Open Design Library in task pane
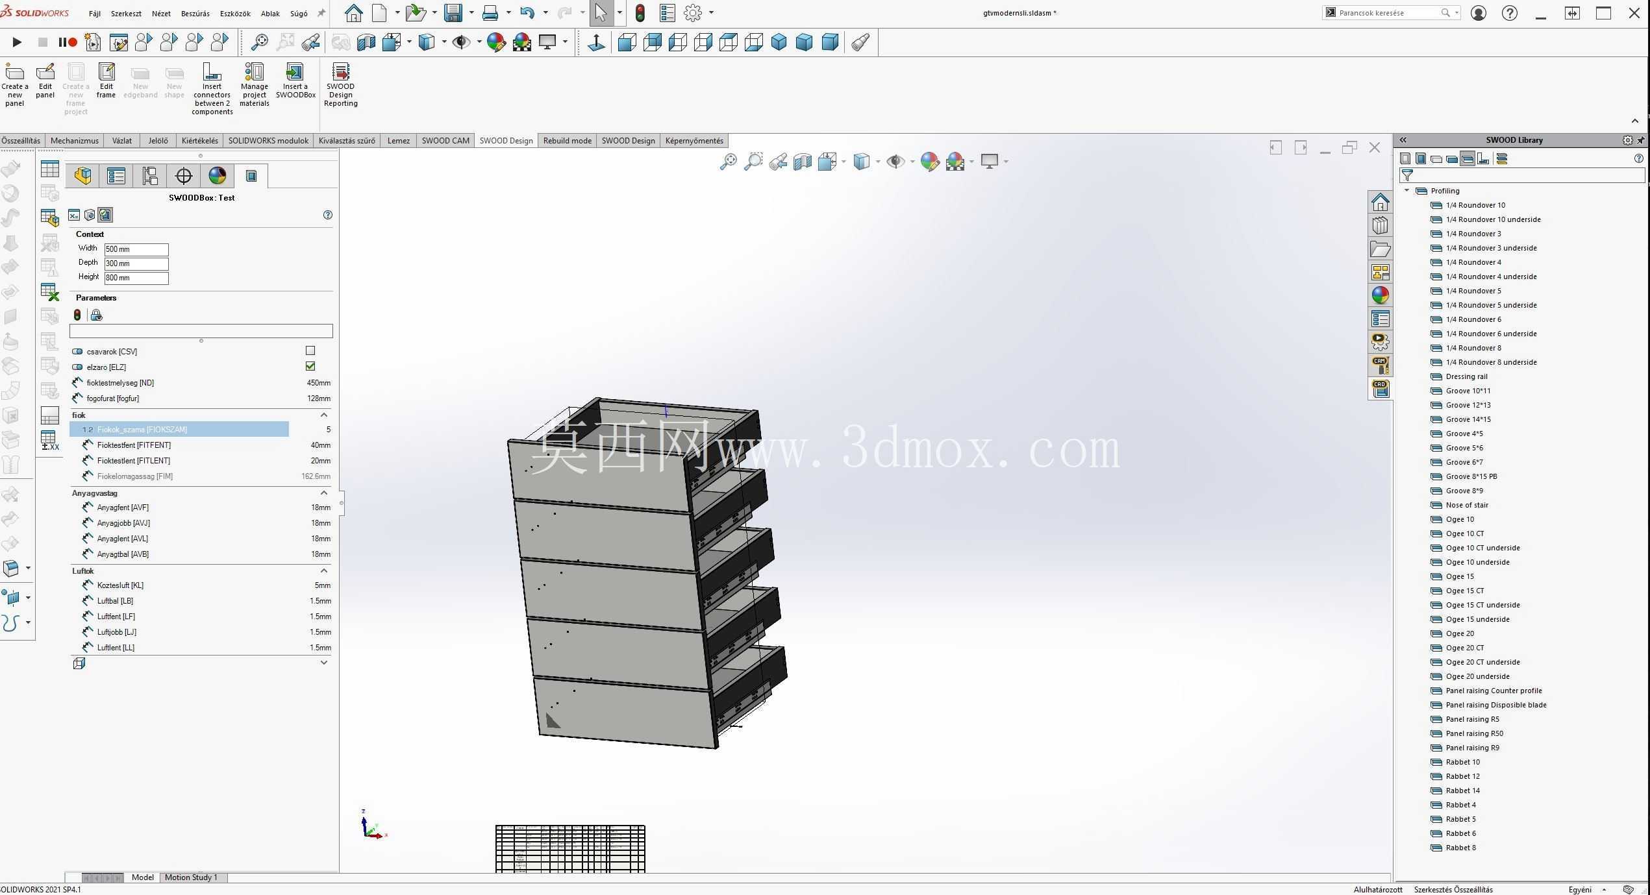 coord(1380,226)
